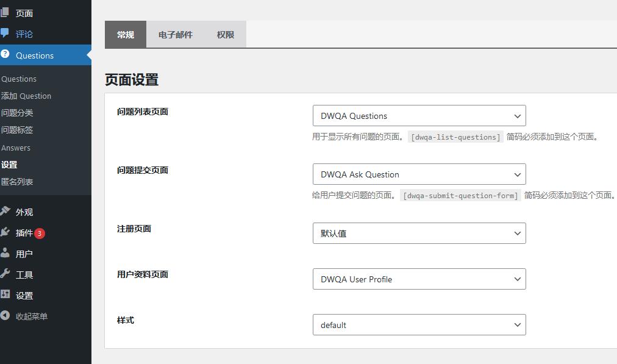Open the 样式 dropdown showing default

[419, 324]
